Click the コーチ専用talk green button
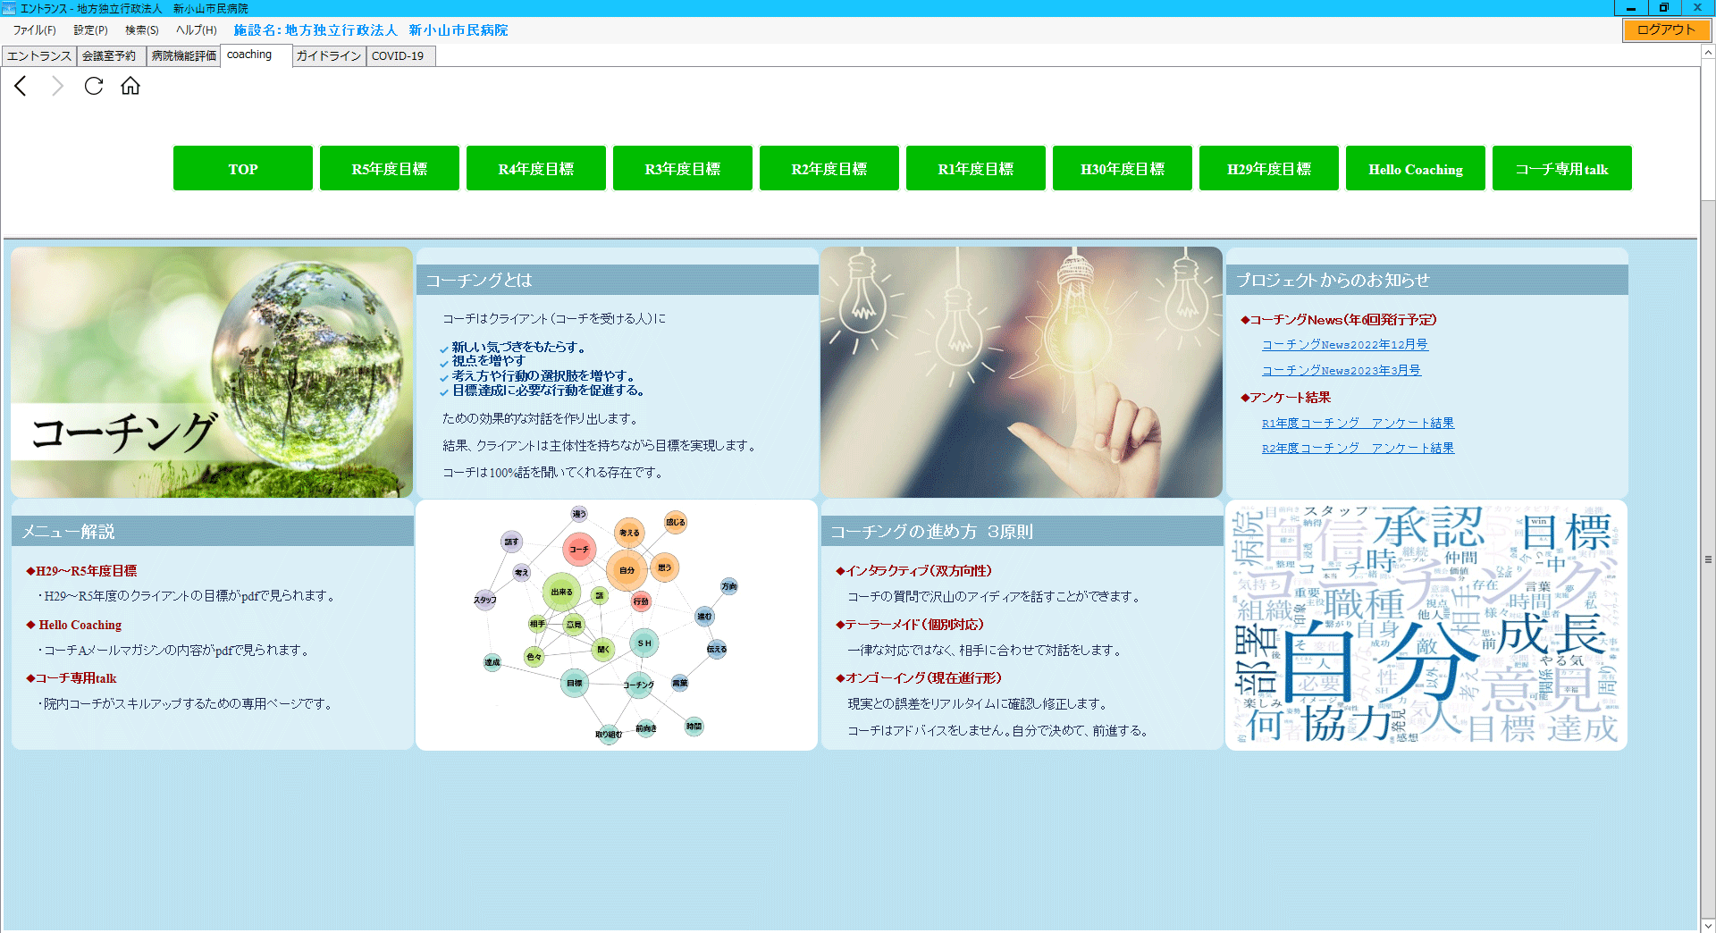 point(1561,169)
